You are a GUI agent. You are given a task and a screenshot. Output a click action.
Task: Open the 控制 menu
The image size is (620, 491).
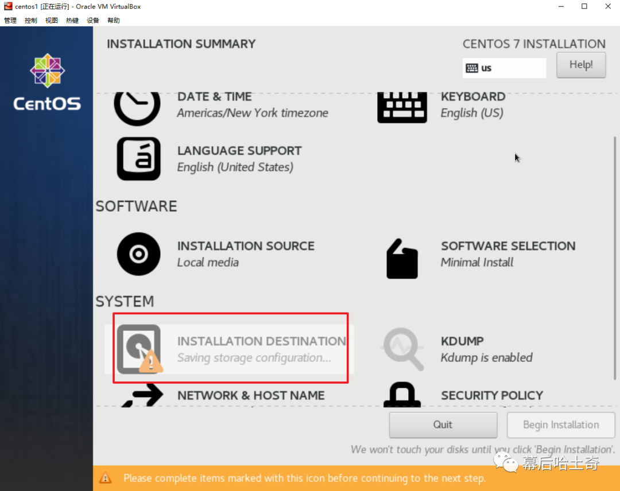[31, 21]
